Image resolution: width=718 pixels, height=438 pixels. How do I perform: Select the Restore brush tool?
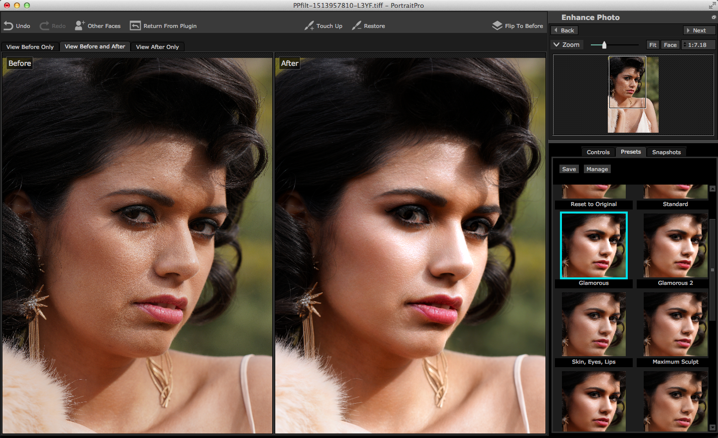368,26
